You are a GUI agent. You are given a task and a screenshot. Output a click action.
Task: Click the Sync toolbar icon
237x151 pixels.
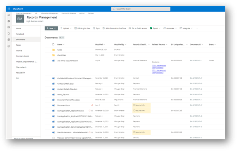point(94,28)
